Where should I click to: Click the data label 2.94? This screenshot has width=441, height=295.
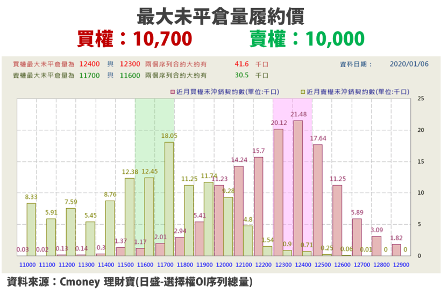pyautogui.click(x=180, y=231)
